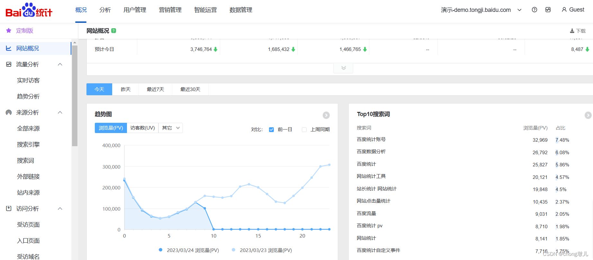Click the star icon beside 定制版

(x=9, y=30)
